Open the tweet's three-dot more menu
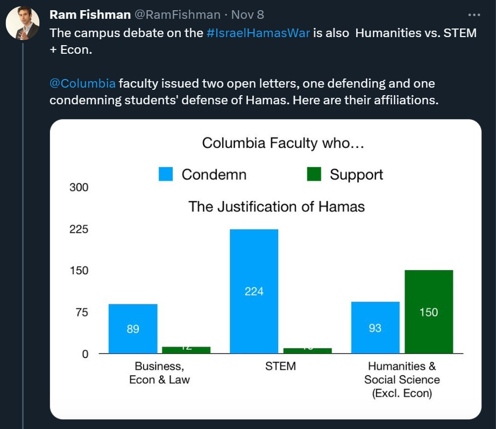Viewport: 496px width, 429px height. (474, 15)
